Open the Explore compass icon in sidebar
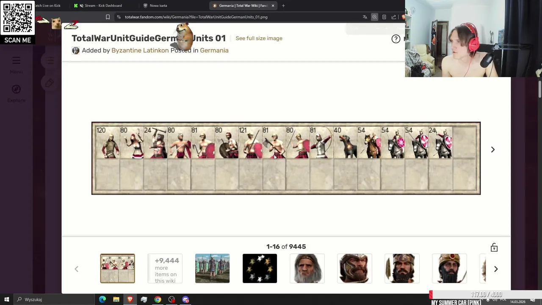Image resolution: width=542 pixels, height=305 pixels. (x=16, y=89)
